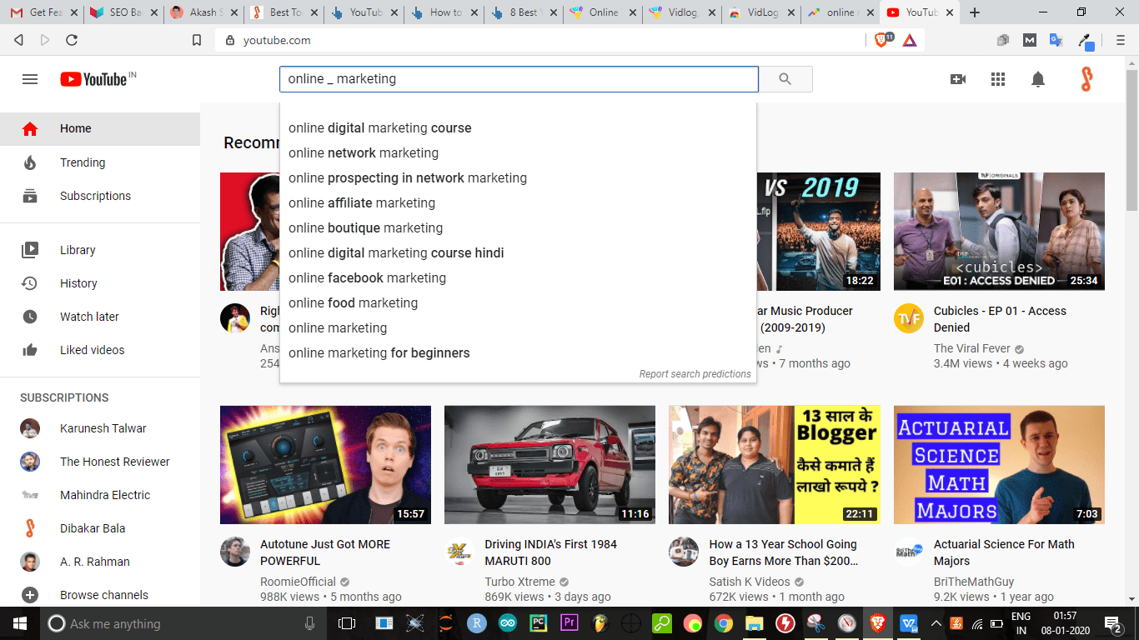The height and width of the screenshot is (640, 1139).
Task: Click Report search predictions link
Action: (x=695, y=374)
